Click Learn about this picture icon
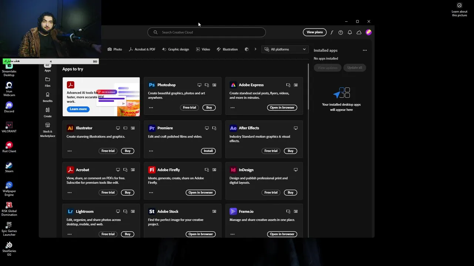This screenshot has width=474, height=266. [x=460, y=10]
